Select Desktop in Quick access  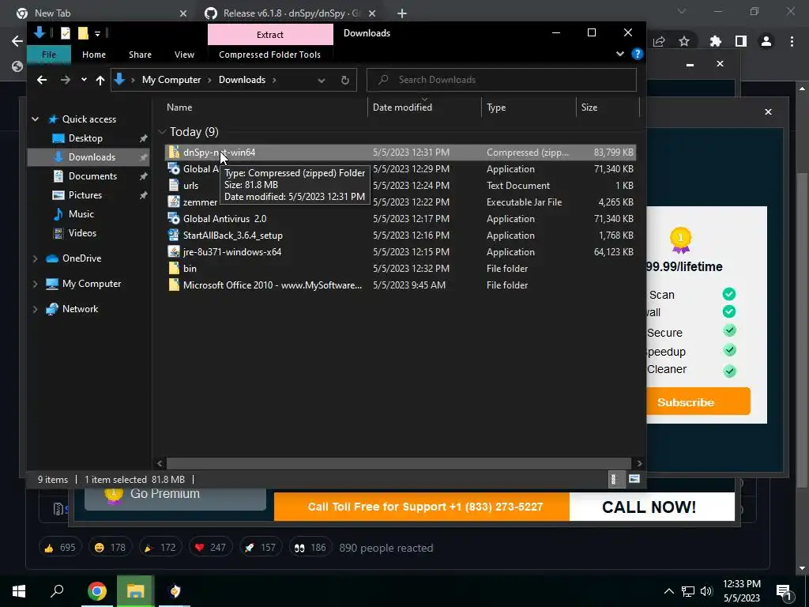click(85, 138)
